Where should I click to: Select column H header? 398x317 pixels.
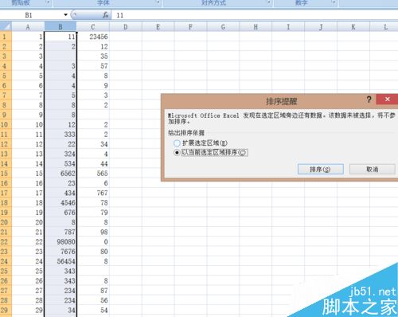coord(256,27)
